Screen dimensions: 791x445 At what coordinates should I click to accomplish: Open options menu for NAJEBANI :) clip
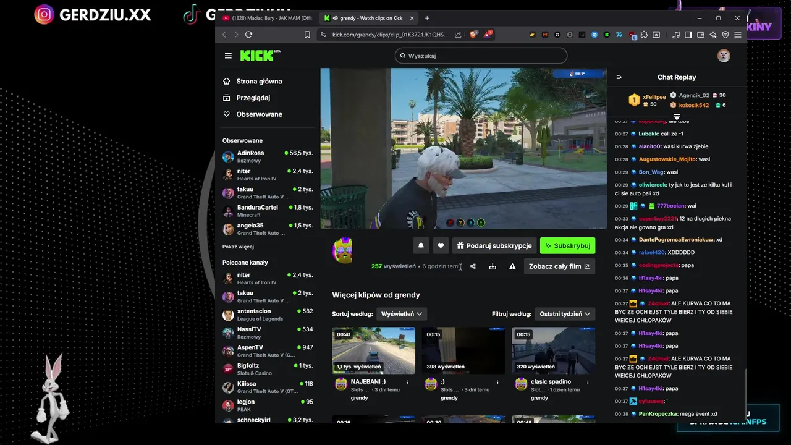408,383
